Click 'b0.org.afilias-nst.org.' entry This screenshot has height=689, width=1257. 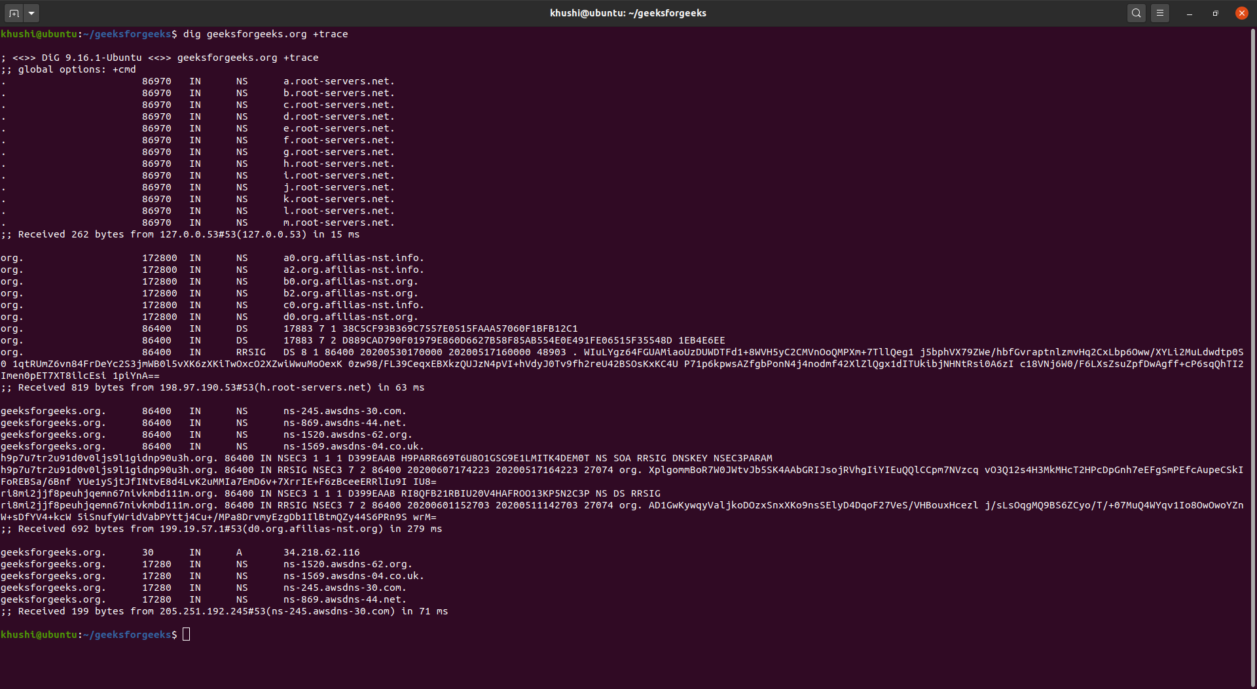click(350, 281)
